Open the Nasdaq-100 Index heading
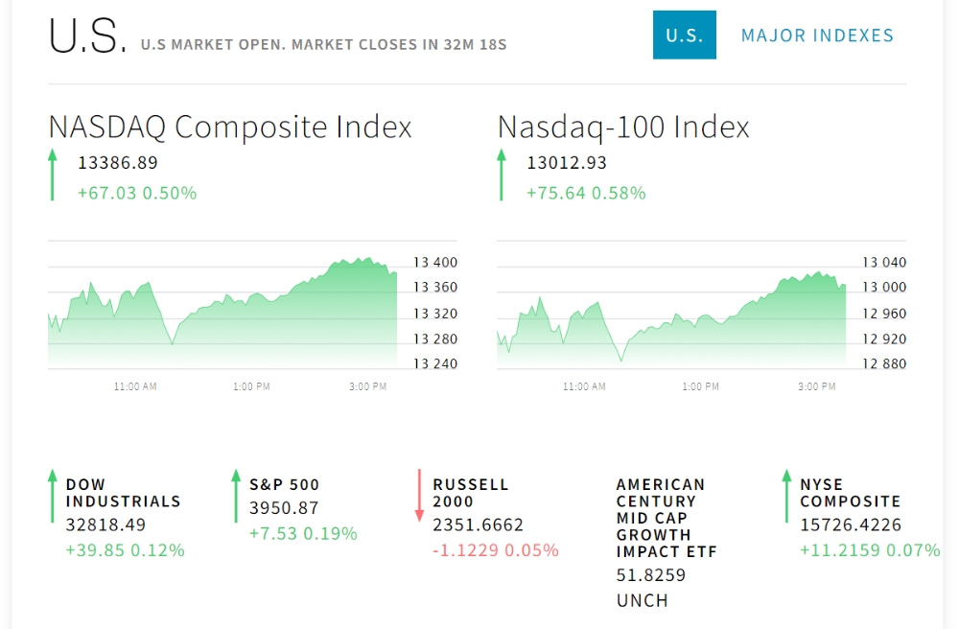959x629 pixels. [x=623, y=127]
